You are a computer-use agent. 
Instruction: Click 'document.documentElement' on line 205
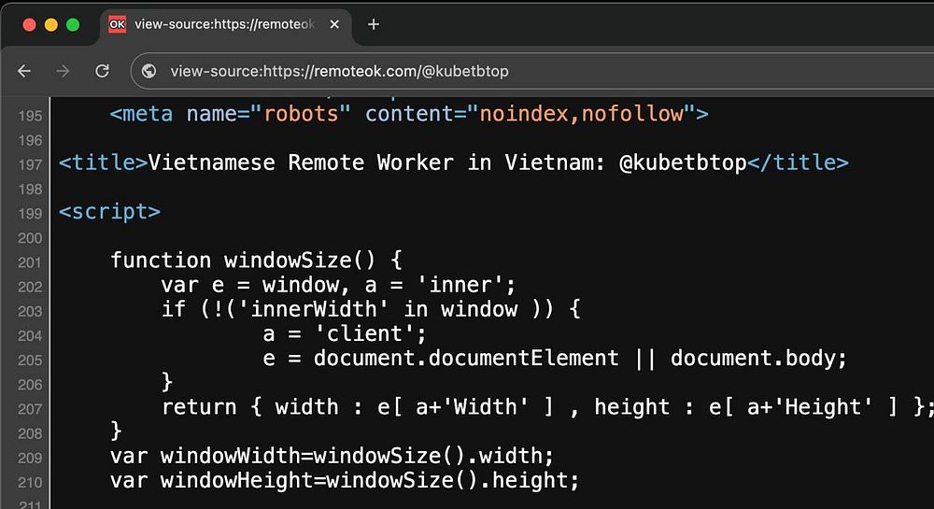[x=466, y=358]
